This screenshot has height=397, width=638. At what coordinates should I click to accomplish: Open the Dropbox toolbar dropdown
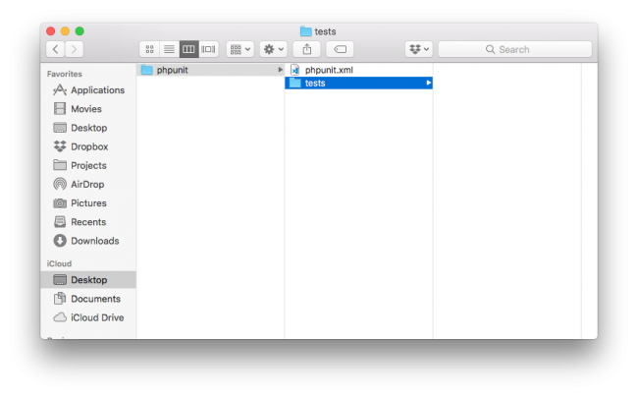coord(418,49)
